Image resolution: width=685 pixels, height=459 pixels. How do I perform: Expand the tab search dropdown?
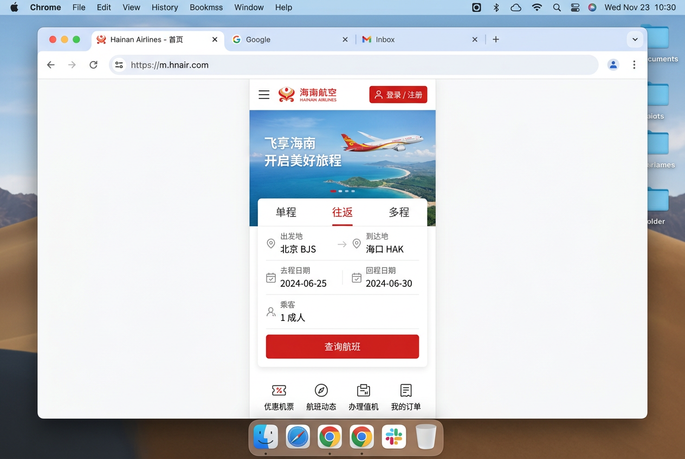coord(635,40)
